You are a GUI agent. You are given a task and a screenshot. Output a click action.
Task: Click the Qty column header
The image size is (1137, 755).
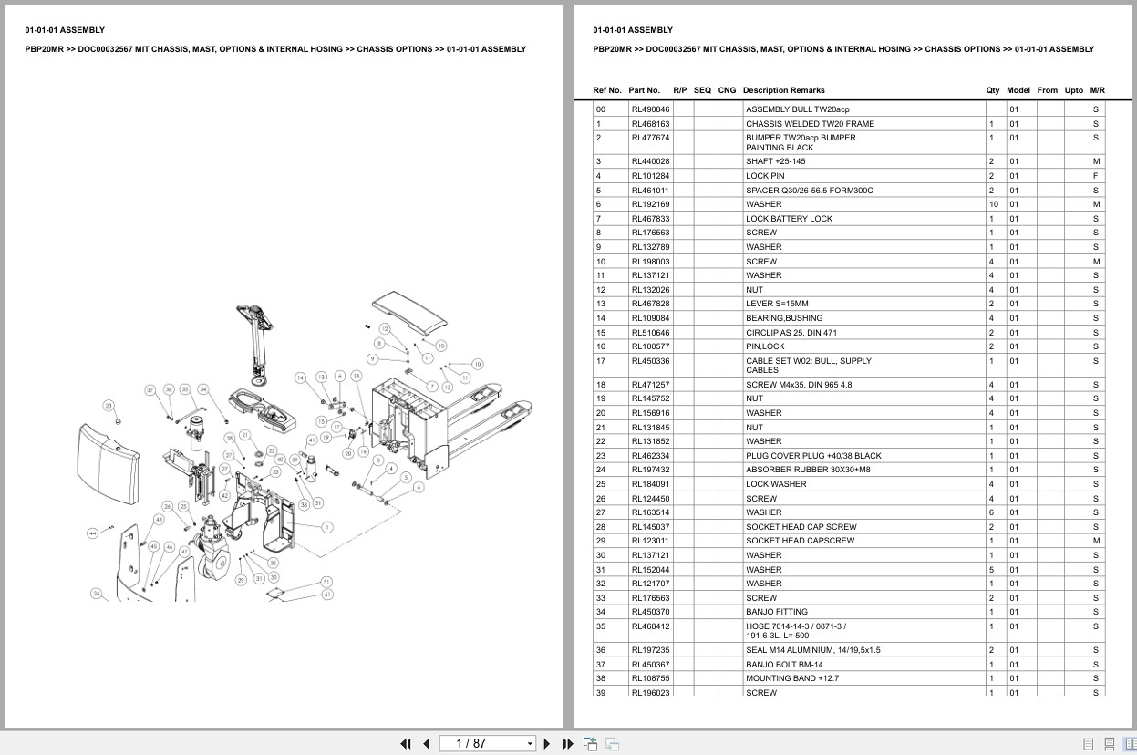tap(993, 90)
